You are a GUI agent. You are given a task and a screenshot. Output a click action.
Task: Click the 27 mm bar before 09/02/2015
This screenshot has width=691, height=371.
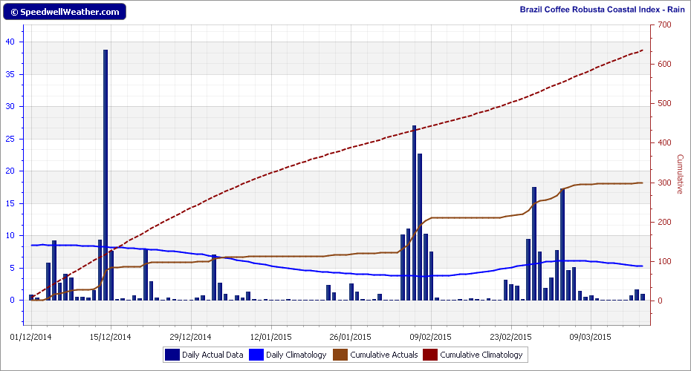[x=415, y=213]
